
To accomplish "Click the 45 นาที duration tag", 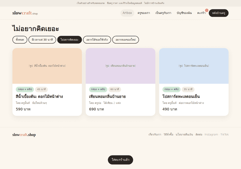I will point(41,89).
